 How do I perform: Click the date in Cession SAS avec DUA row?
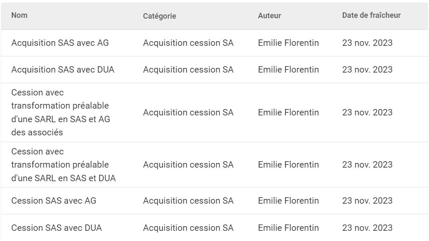coord(367,228)
